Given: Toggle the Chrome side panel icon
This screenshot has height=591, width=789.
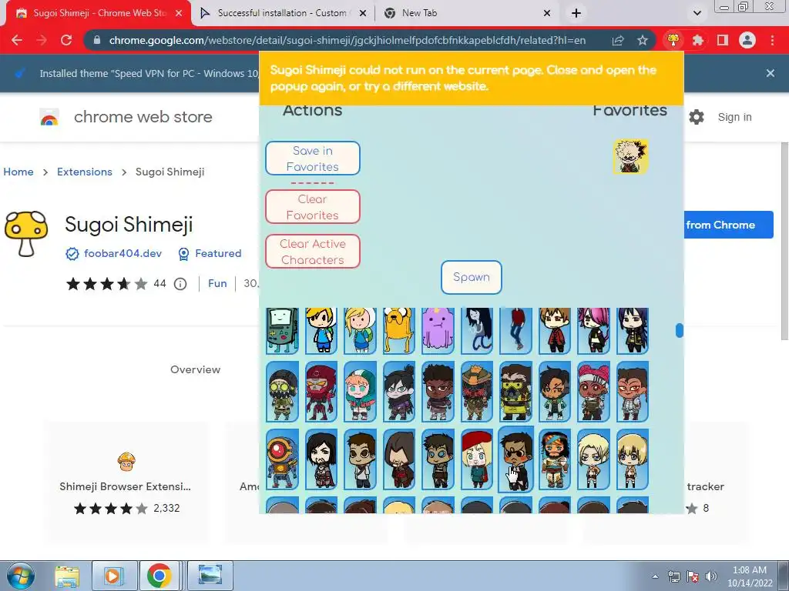Looking at the screenshot, I should pos(723,40).
